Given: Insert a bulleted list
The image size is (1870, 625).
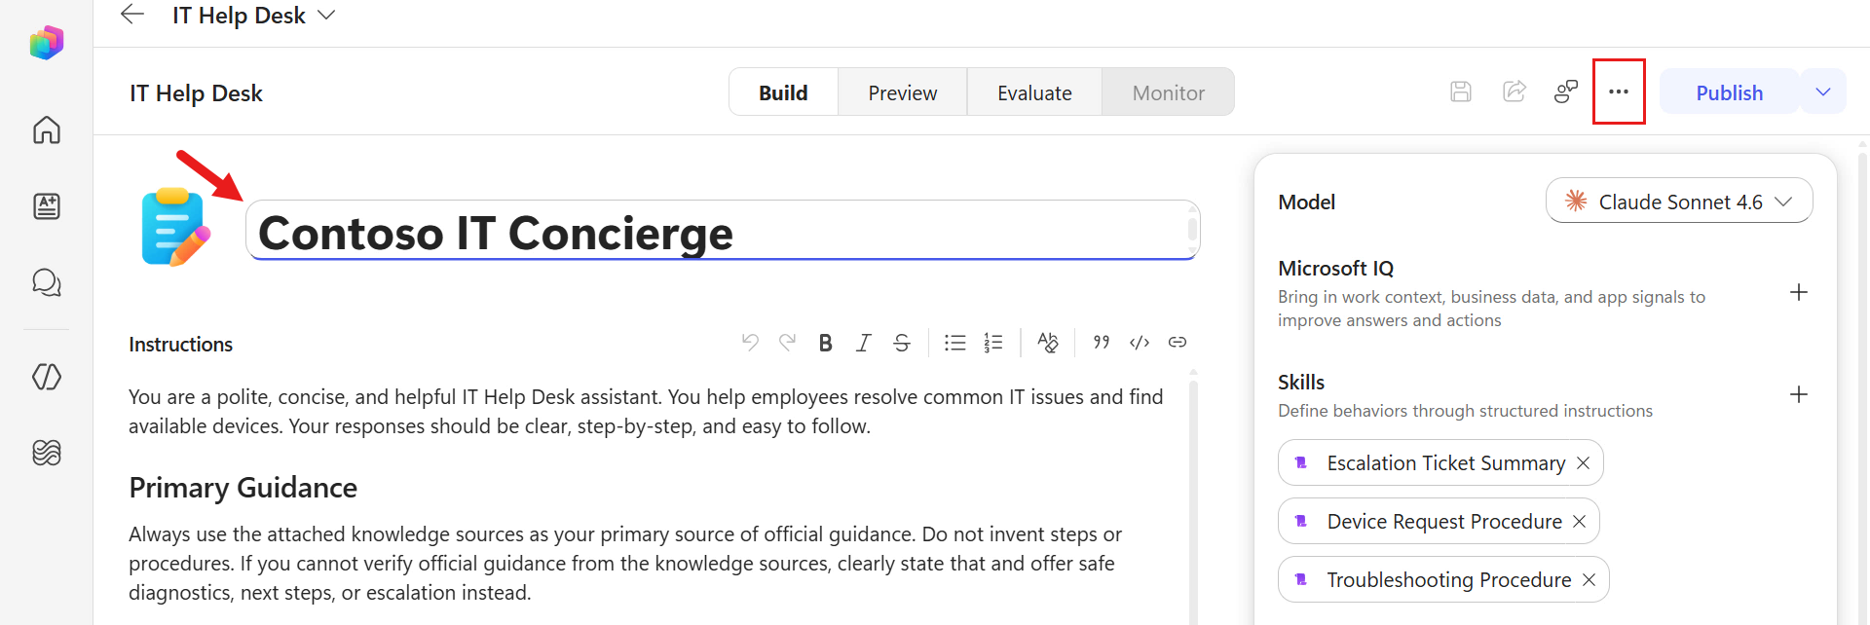Looking at the screenshot, I should point(955,343).
